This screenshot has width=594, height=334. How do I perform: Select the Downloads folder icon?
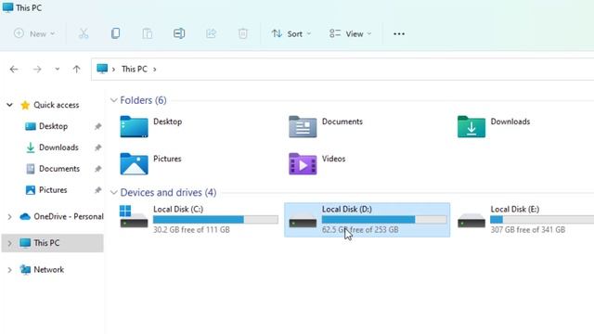pos(471,127)
